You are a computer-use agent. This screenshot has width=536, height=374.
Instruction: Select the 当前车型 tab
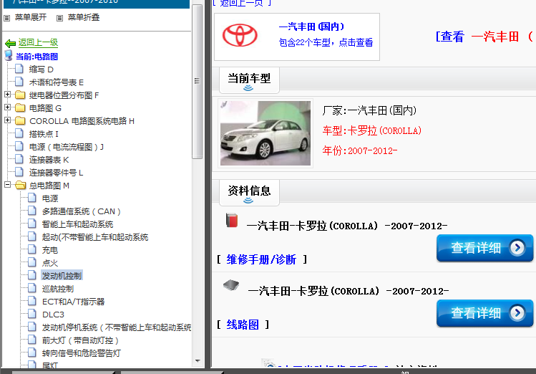(249, 80)
